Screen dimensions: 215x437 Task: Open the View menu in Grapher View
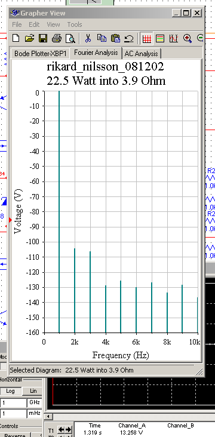pyautogui.click(x=53, y=24)
